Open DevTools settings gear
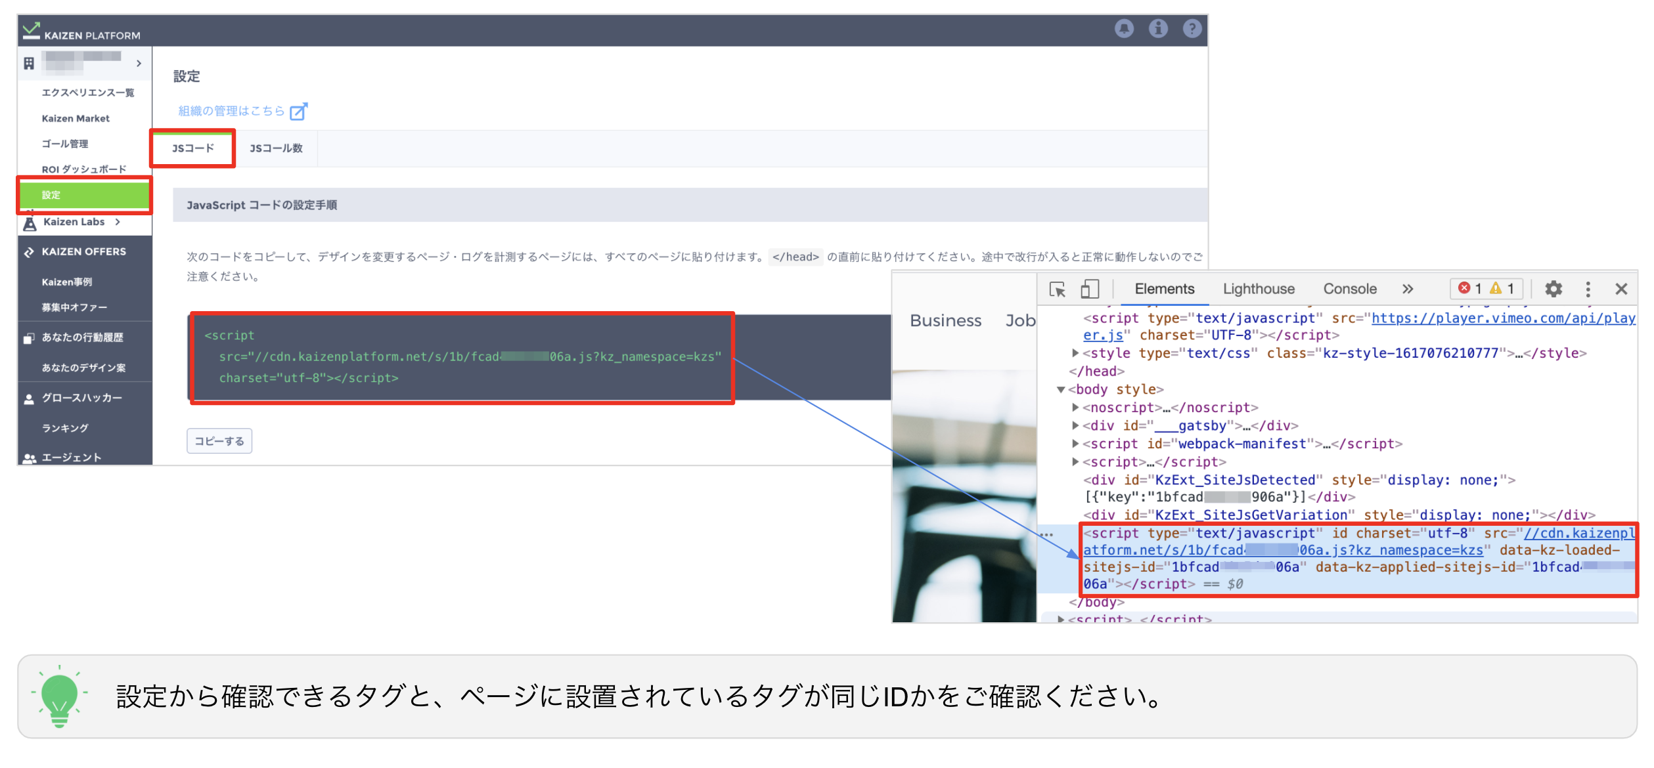 1553,289
